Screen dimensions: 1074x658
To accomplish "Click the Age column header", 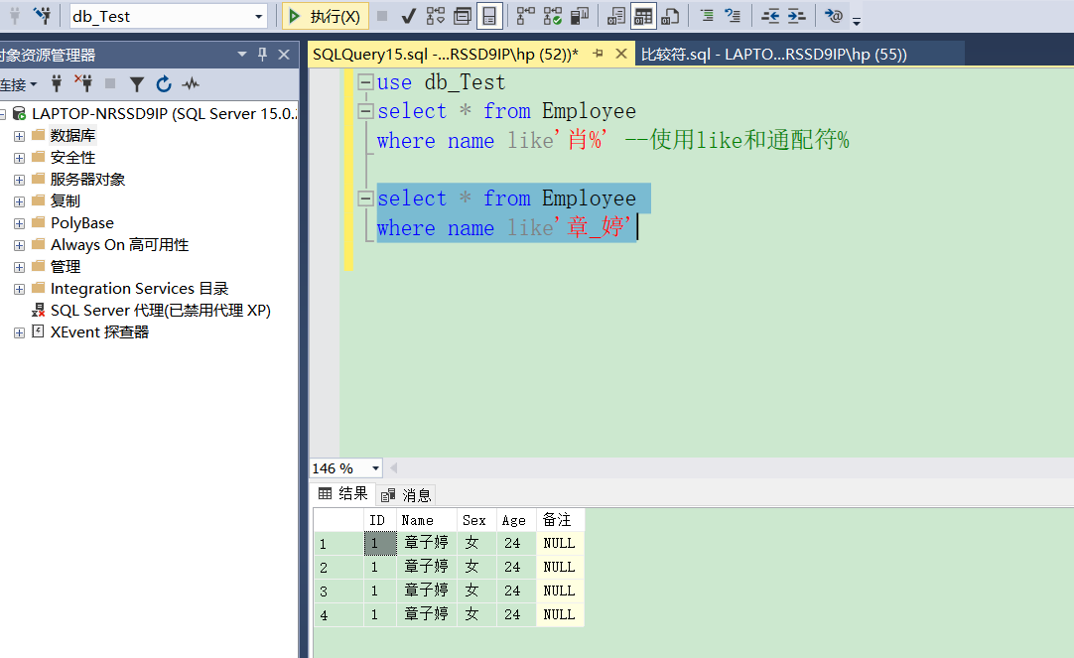I will click(x=516, y=520).
